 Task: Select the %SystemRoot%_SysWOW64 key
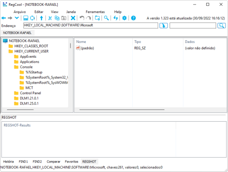coord(47,83)
